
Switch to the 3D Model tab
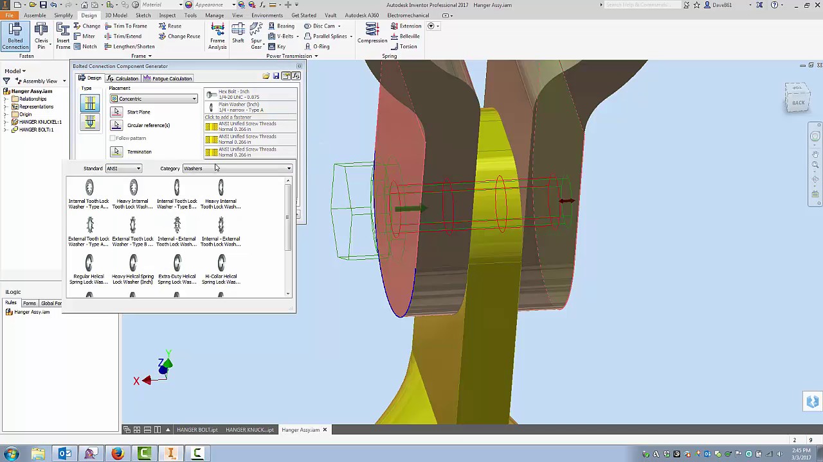tap(116, 15)
